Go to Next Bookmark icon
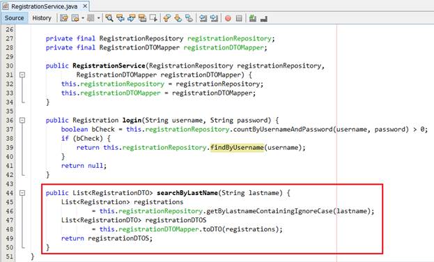This screenshot has height=262, width=434. click(x=178, y=18)
